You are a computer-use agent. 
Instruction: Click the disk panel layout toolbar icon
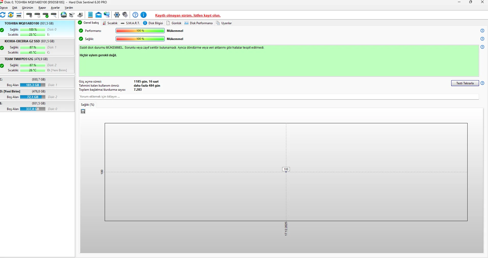tap(19, 15)
